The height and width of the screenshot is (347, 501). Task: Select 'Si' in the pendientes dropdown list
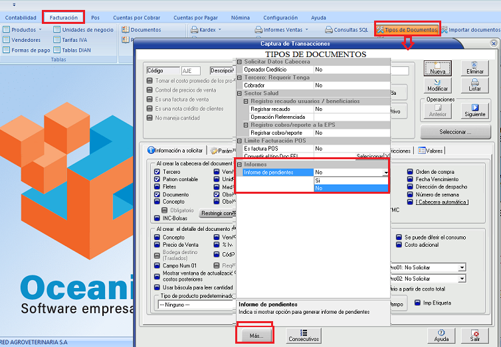(x=350, y=180)
